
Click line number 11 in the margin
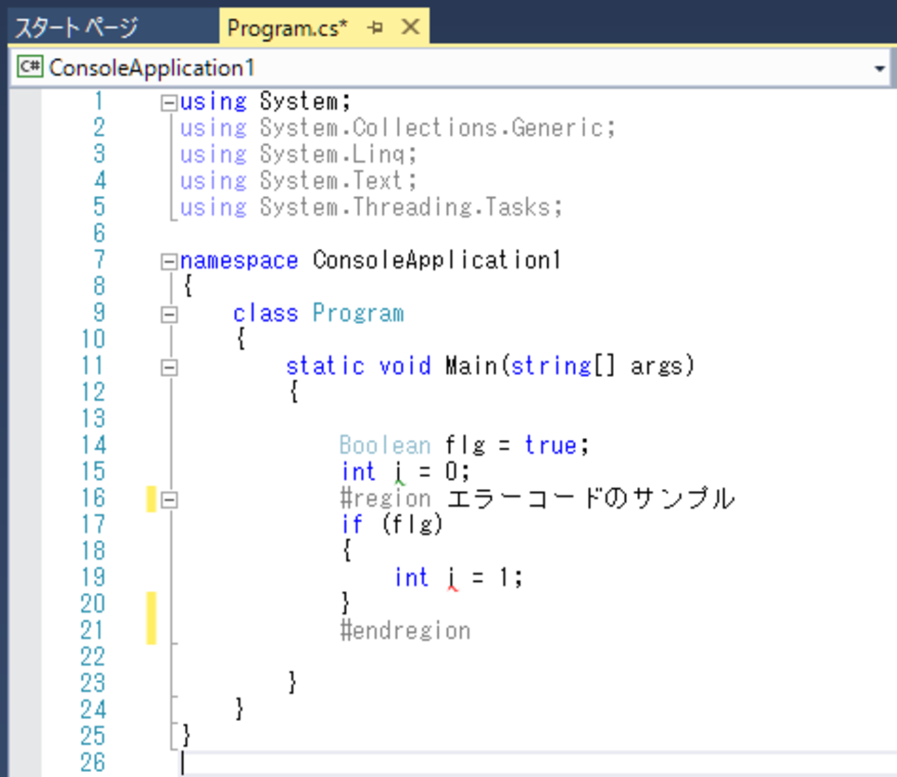[92, 365]
